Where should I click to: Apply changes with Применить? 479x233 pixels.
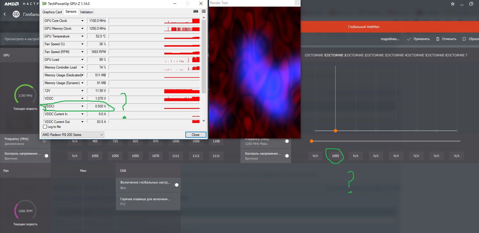point(418,39)
